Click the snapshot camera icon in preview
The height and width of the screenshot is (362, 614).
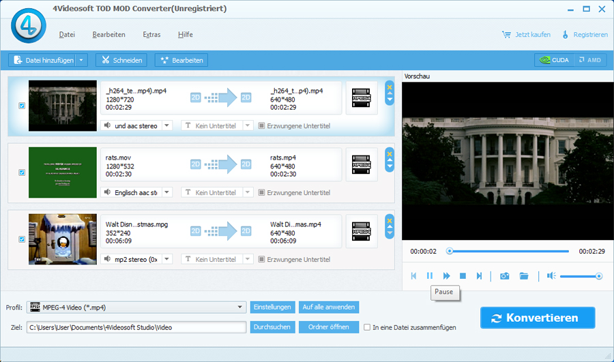pos(504,276)
